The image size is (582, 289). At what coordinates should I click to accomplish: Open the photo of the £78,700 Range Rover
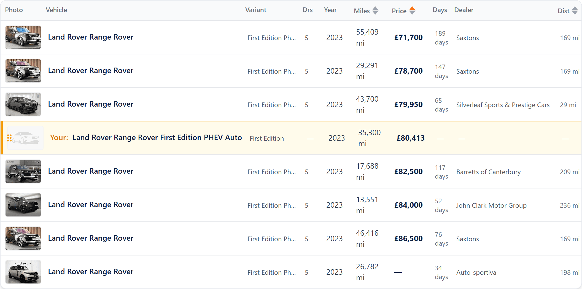tap(23, 71)
